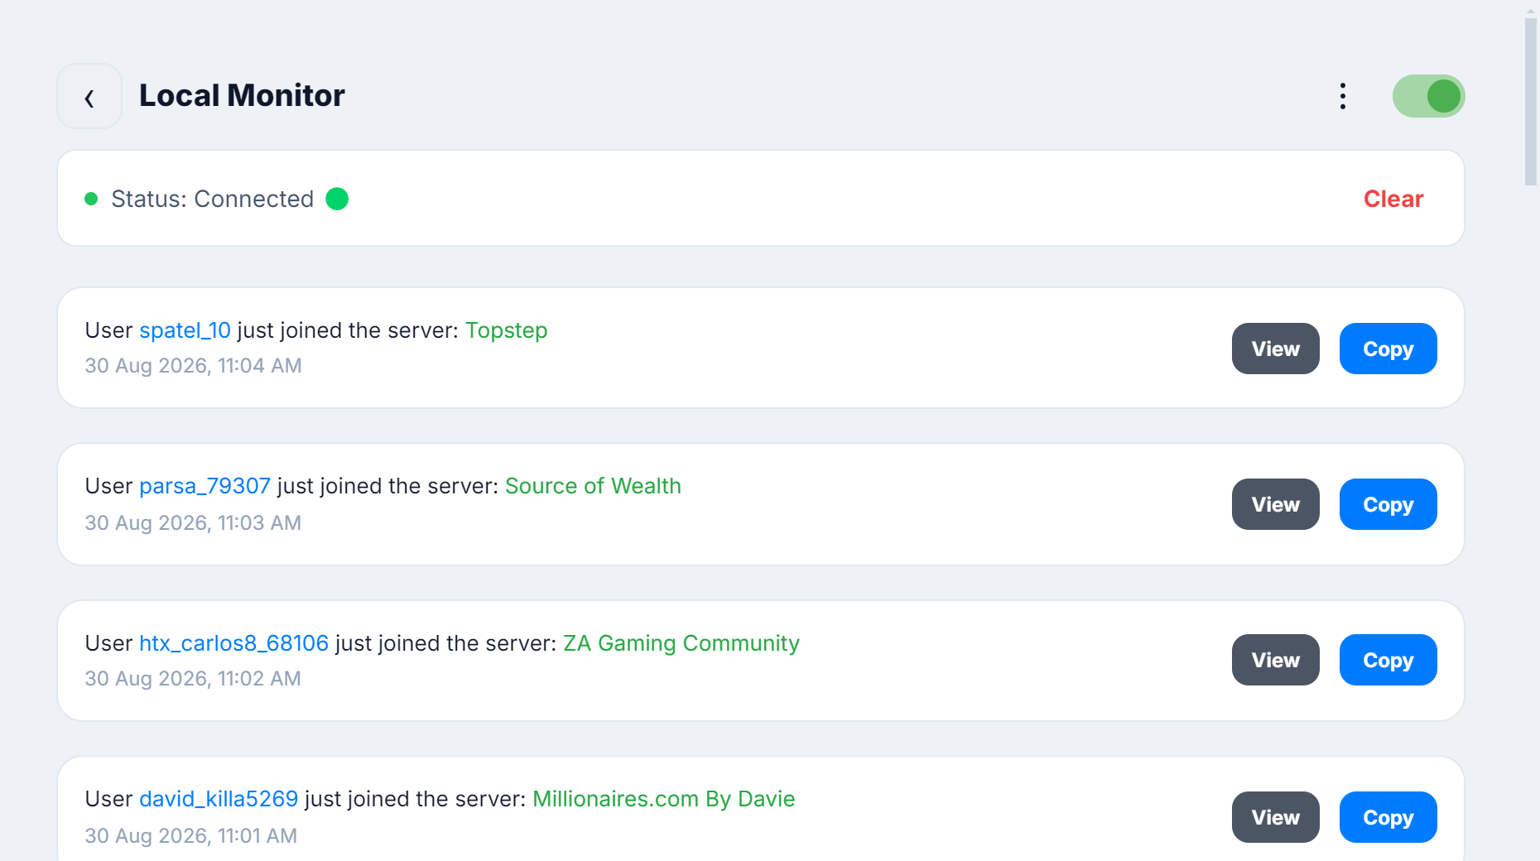Open user link spatel_10
This screenshot has width=1540, height=861.
pos(185,330)
